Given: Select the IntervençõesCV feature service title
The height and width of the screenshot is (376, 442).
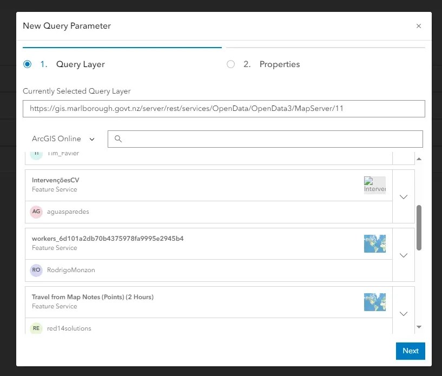Looking at the screenshot, I should pyautogui.click(x=56, y=180).
